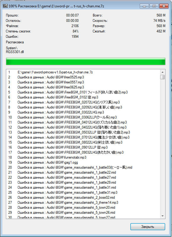
Task: Click the Закрыть button
Action: coord(147,227)
